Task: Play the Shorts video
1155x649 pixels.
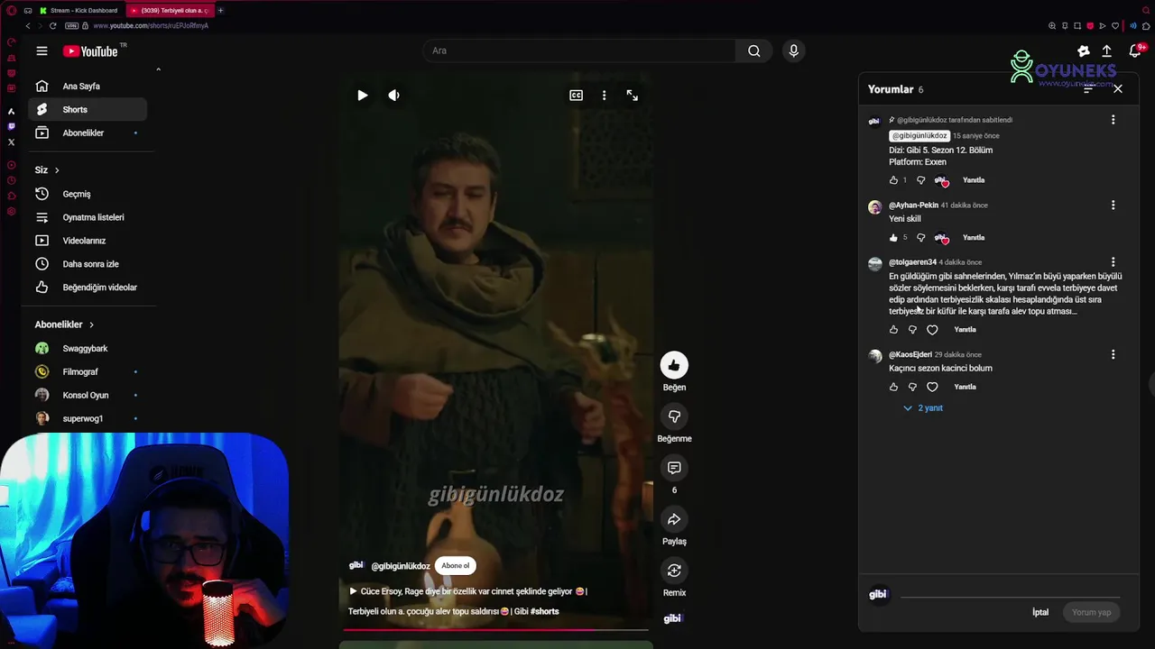Action: point(362,95)
